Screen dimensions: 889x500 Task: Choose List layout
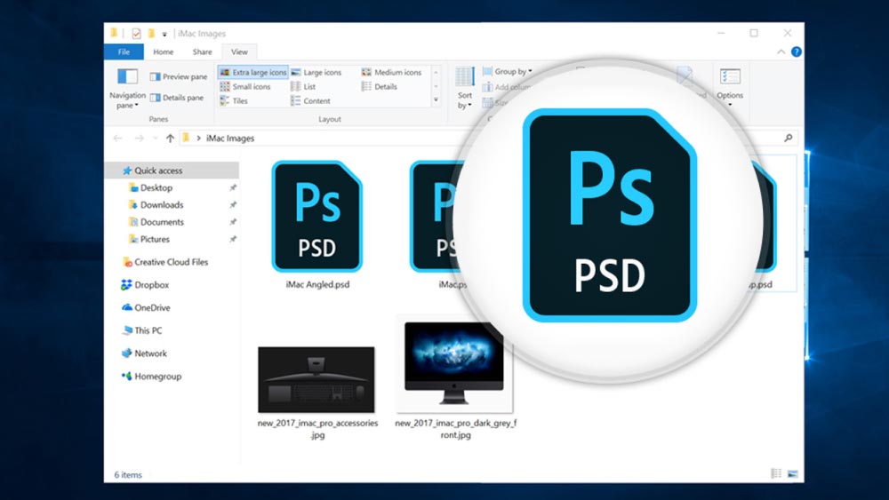(x=303, y=87)
